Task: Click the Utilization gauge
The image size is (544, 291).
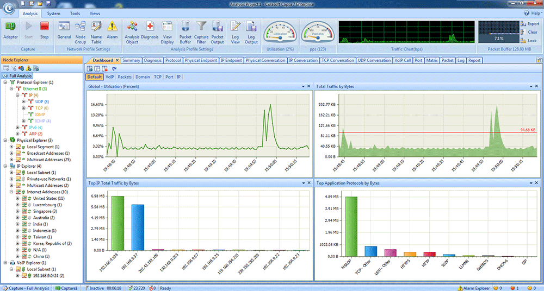Action: [280, 33]
